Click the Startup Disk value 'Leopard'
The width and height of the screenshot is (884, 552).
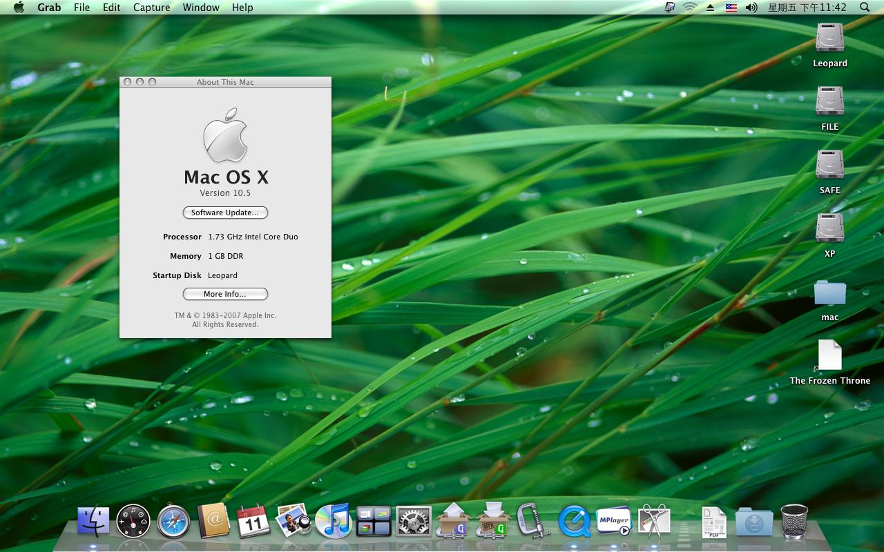222,275
